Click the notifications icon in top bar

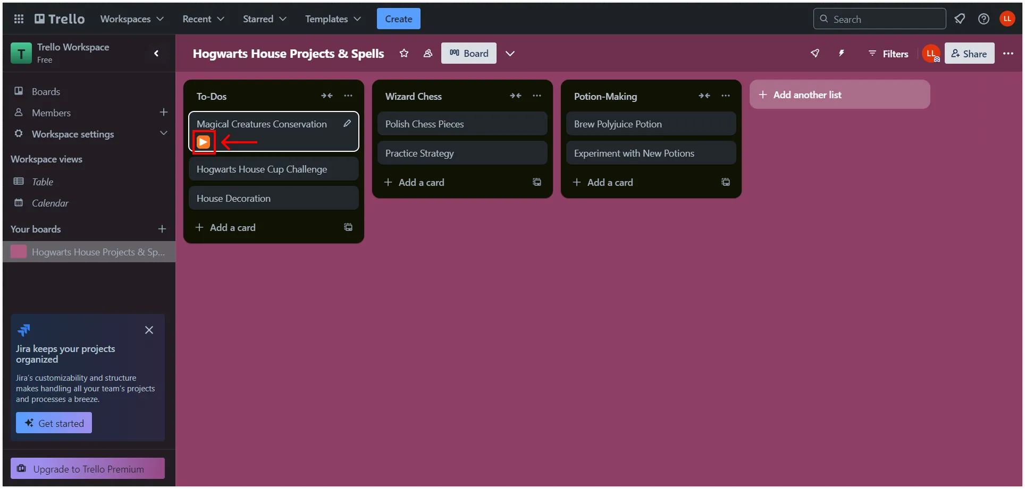(960, 19)
